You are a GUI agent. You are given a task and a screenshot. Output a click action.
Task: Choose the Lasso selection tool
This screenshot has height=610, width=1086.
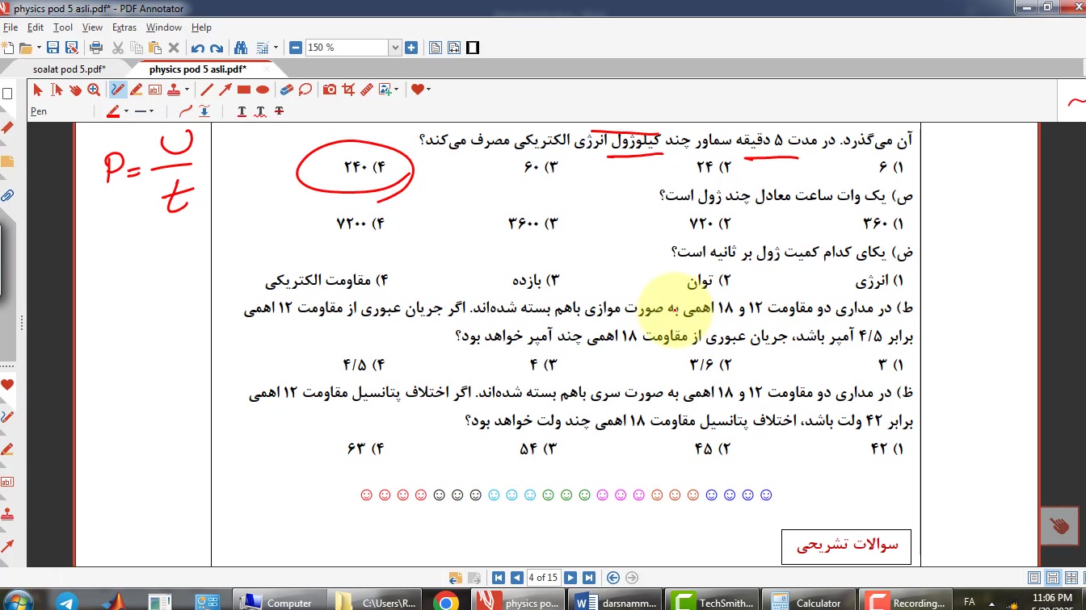tap(305, 90)
